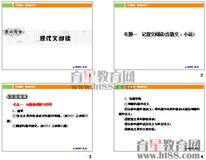
Task: Click the page number "2" below slide 2
Action: (x=202, y=75)
